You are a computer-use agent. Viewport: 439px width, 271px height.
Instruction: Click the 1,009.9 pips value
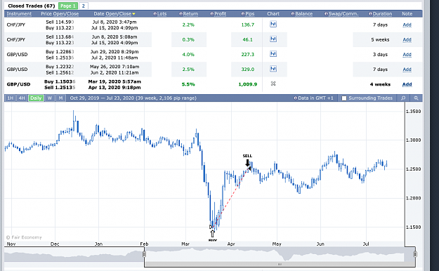[x=247, y=84]
